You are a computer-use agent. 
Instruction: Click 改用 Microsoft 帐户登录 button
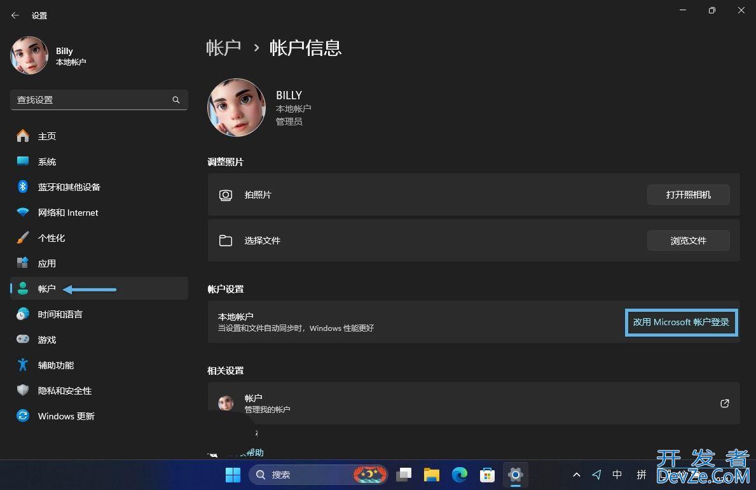click(681, 322)
